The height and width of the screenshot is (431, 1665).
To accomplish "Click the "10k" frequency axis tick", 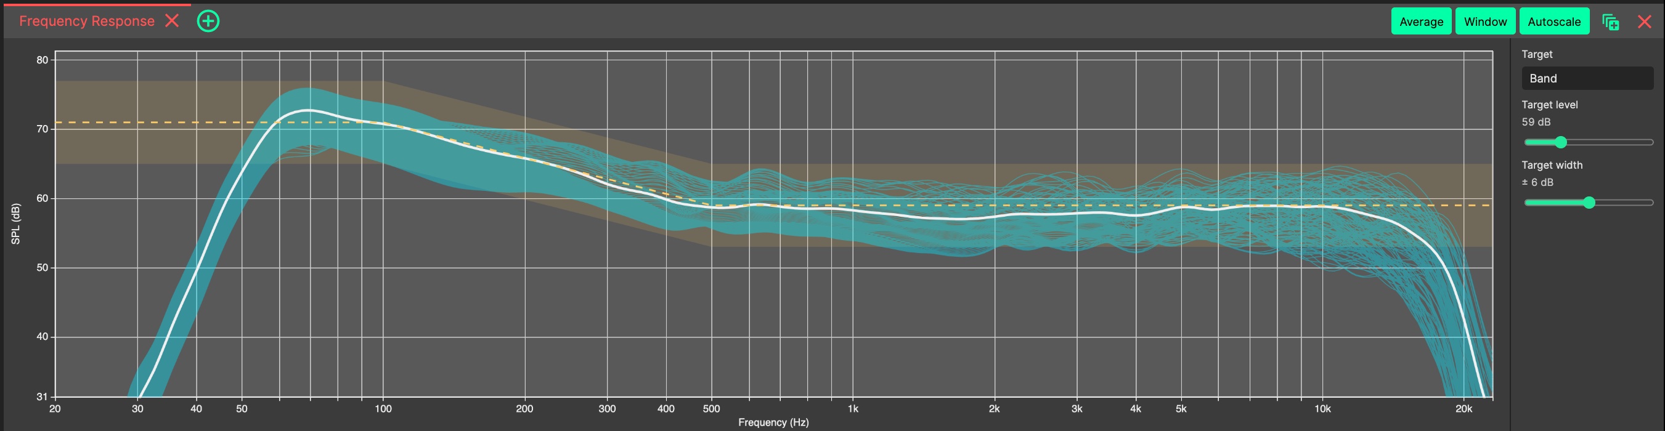I will pyautogui.click(x=1322, y=408).
